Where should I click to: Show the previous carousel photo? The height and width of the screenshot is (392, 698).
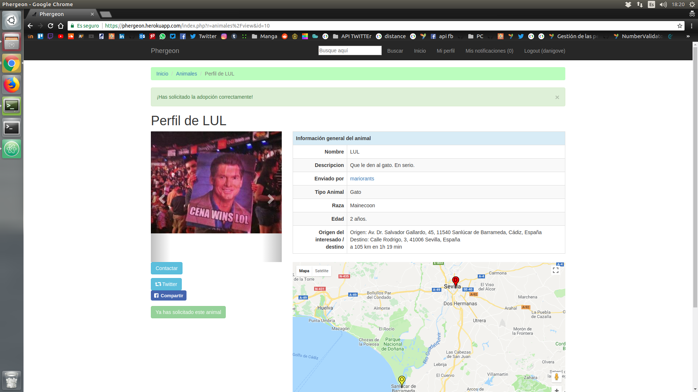161,199
